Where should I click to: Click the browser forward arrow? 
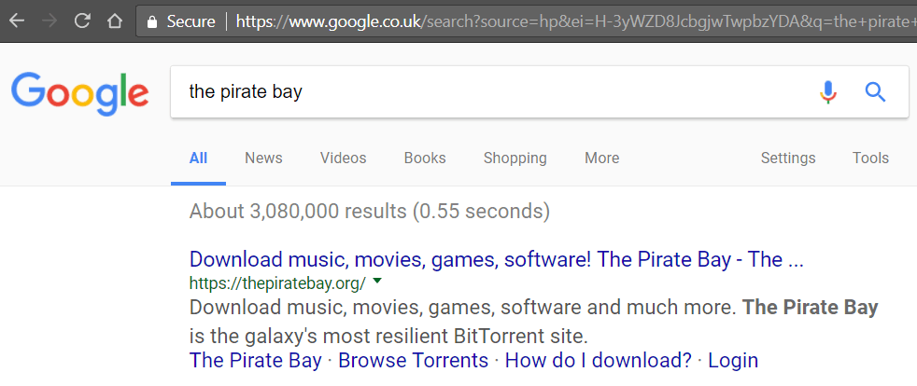pyautogui.click(x=49, y=22)
